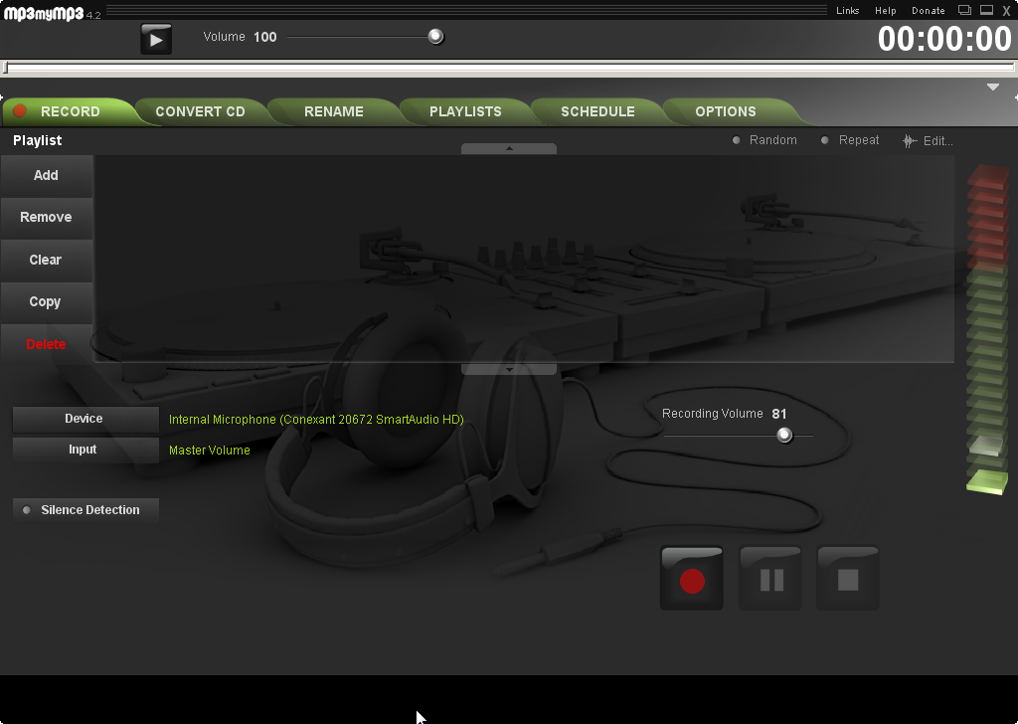The width and height of the screenshot is (1018, 724).
Task: Choose an input source with the Input button
Action: (85, 450)
